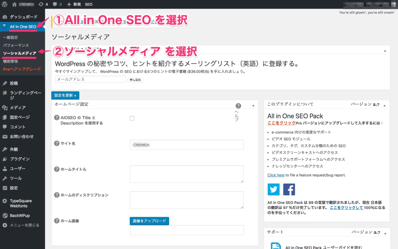
Task: Open comments bubble icon in admin bar
Action: 55,4
